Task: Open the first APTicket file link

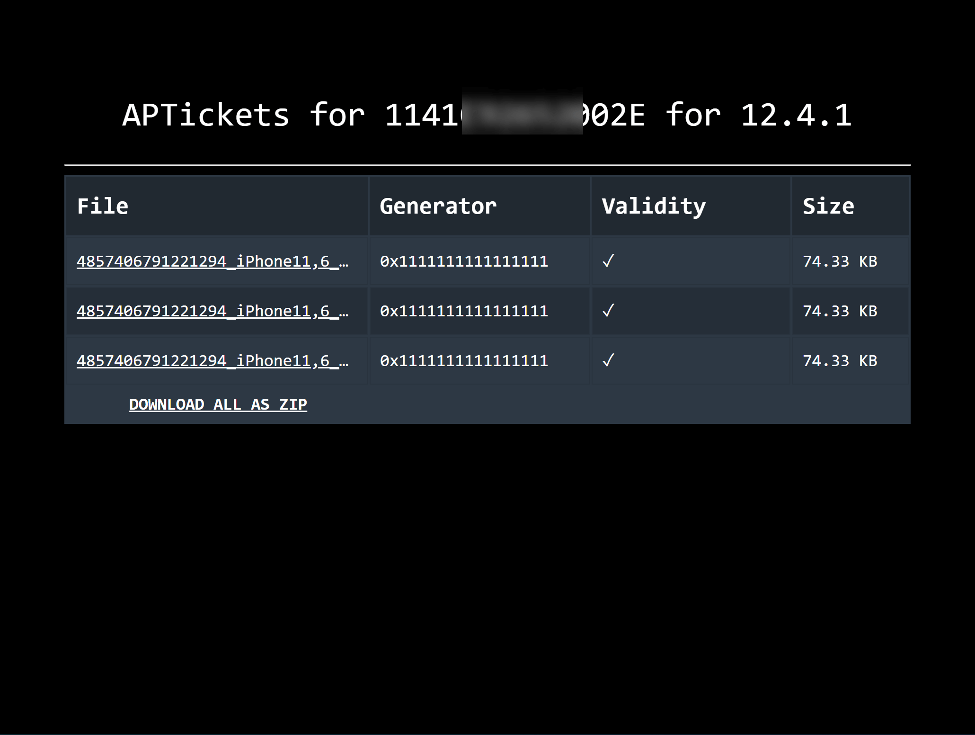Action: tap(212, 261)
